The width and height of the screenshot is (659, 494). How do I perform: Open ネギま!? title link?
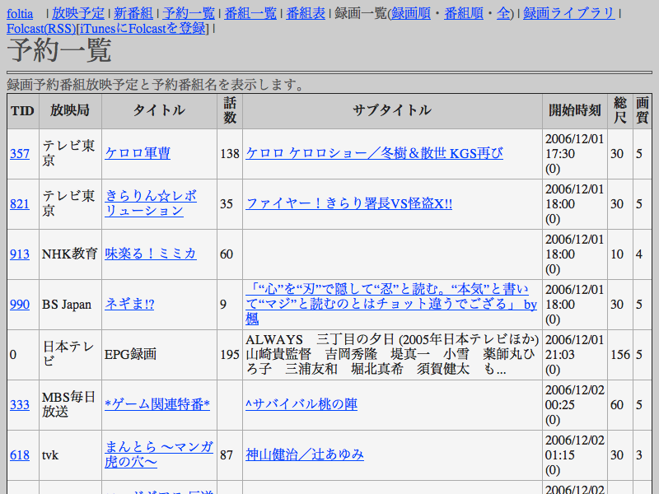[129, 305]
